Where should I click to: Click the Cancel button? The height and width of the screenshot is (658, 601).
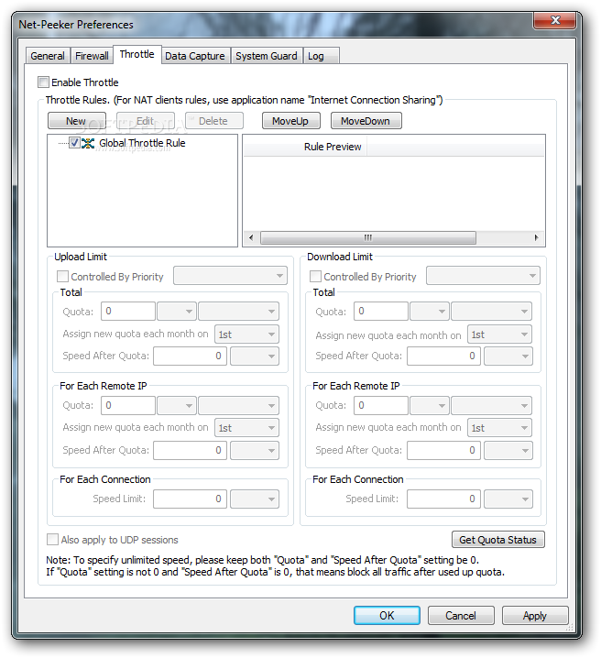(461, 616)
